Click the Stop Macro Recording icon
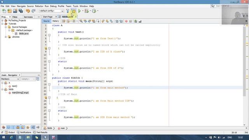 [131, 21]
